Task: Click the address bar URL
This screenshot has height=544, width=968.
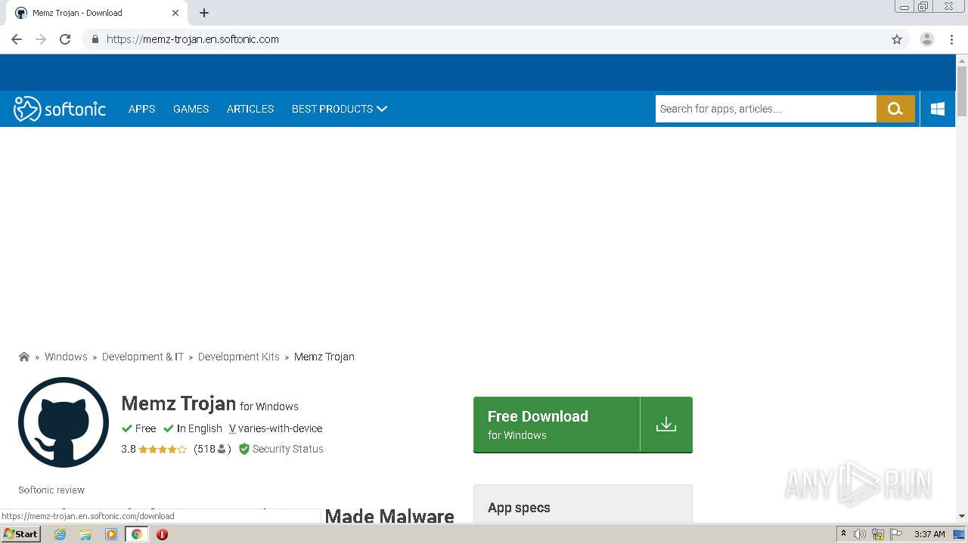Action: [193, 39]
